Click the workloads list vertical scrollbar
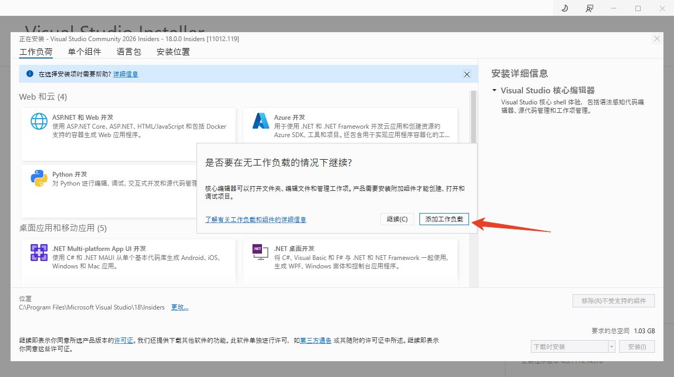The height and width of the screenshot is (377, 674). [x=473, y=189]
